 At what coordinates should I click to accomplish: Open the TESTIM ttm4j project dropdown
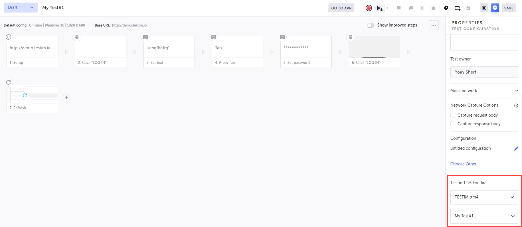484,197
